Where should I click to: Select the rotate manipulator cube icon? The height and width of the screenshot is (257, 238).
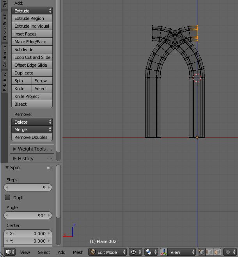click(210, 252)
